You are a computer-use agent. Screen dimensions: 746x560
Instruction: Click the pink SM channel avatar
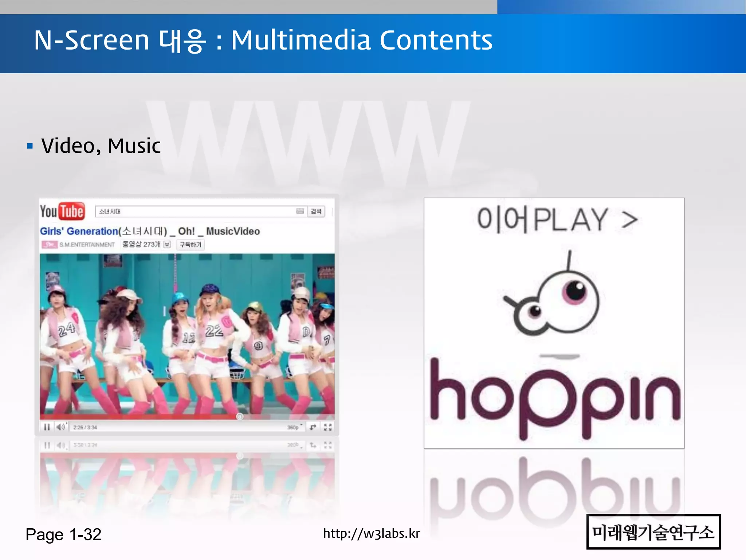(x=49, y=244)
